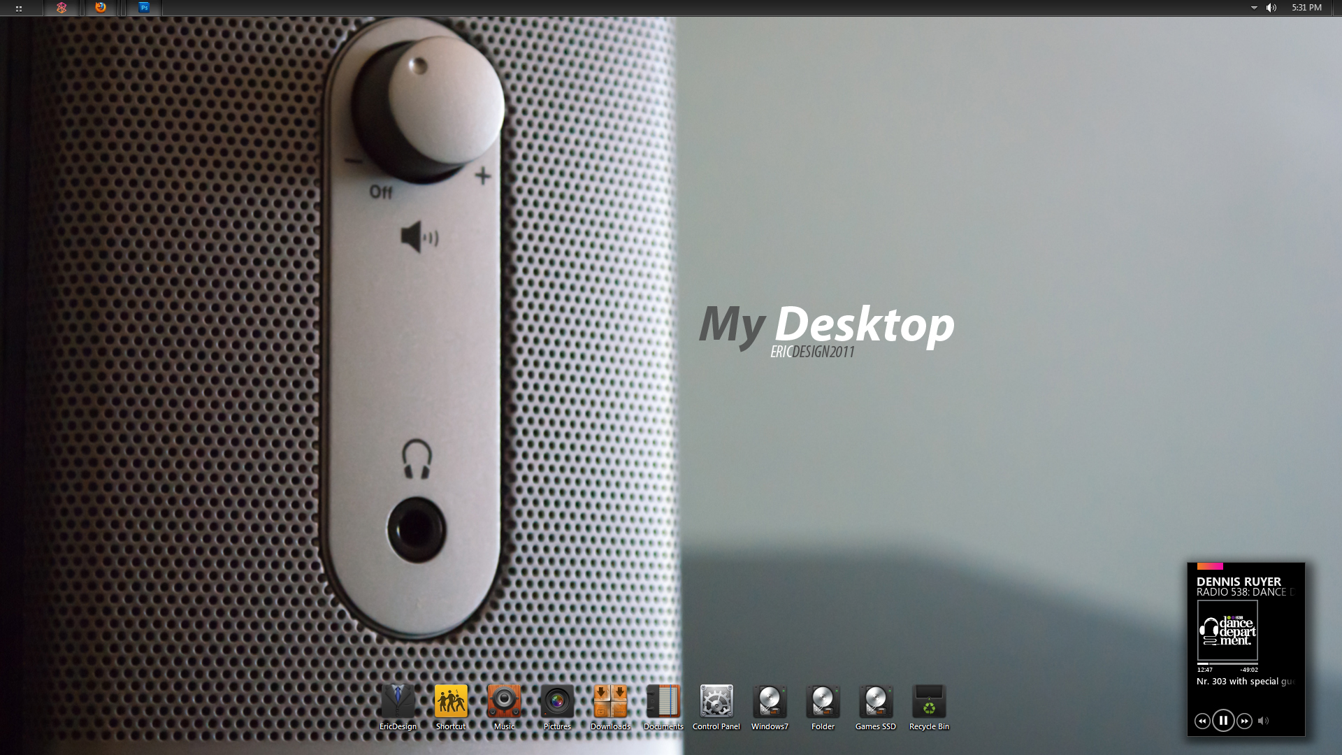Open the Windows7 shortcut icon
This screenshot has width=1342, height=755.
(x=770, y=703)
